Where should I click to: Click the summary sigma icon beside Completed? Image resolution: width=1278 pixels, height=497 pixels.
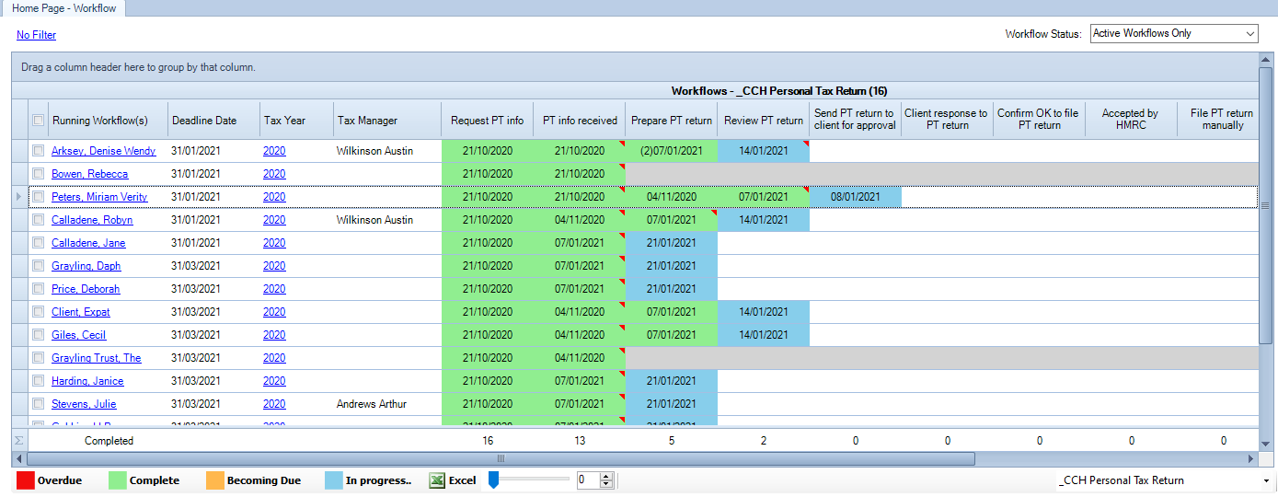tap(19, 441)
